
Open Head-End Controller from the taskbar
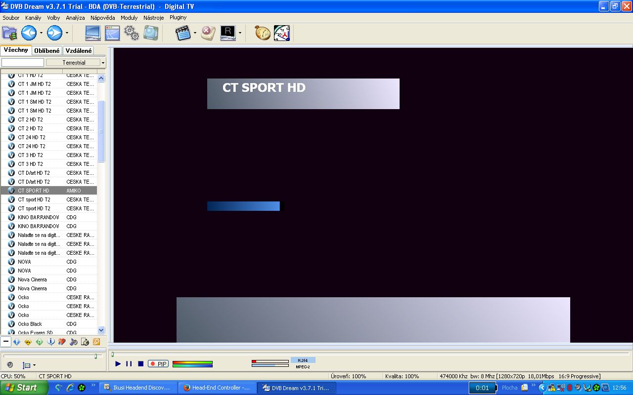coord(217,388)
